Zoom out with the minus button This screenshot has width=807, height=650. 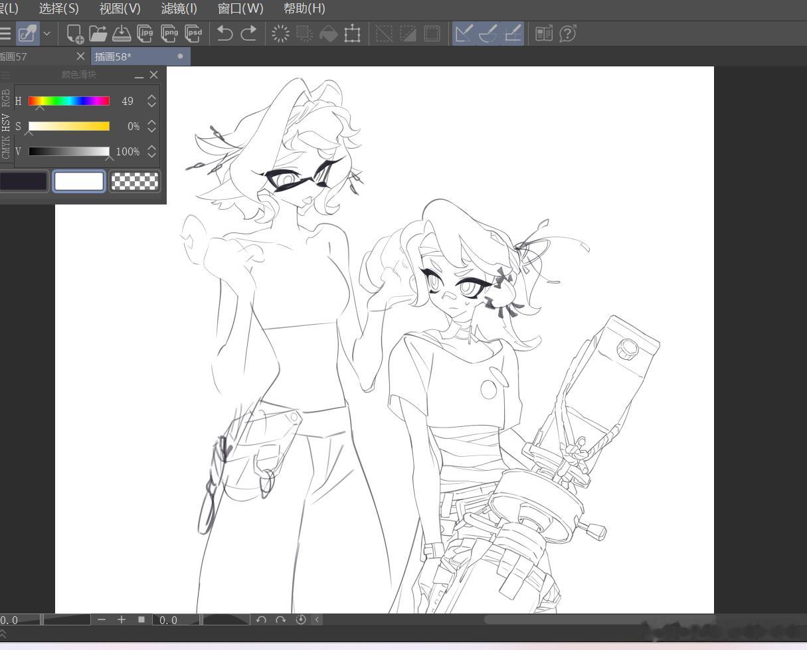point(102,619)
